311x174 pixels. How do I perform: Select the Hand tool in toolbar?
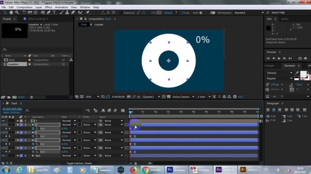click(10, 13)
